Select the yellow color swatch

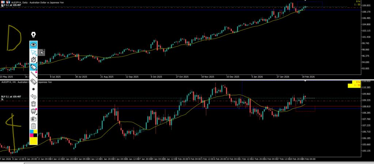click(33, 140)
